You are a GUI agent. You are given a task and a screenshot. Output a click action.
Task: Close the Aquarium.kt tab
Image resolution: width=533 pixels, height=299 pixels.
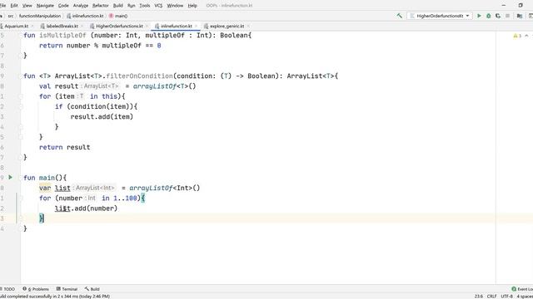pyautogui.click(x=32, y=26)
